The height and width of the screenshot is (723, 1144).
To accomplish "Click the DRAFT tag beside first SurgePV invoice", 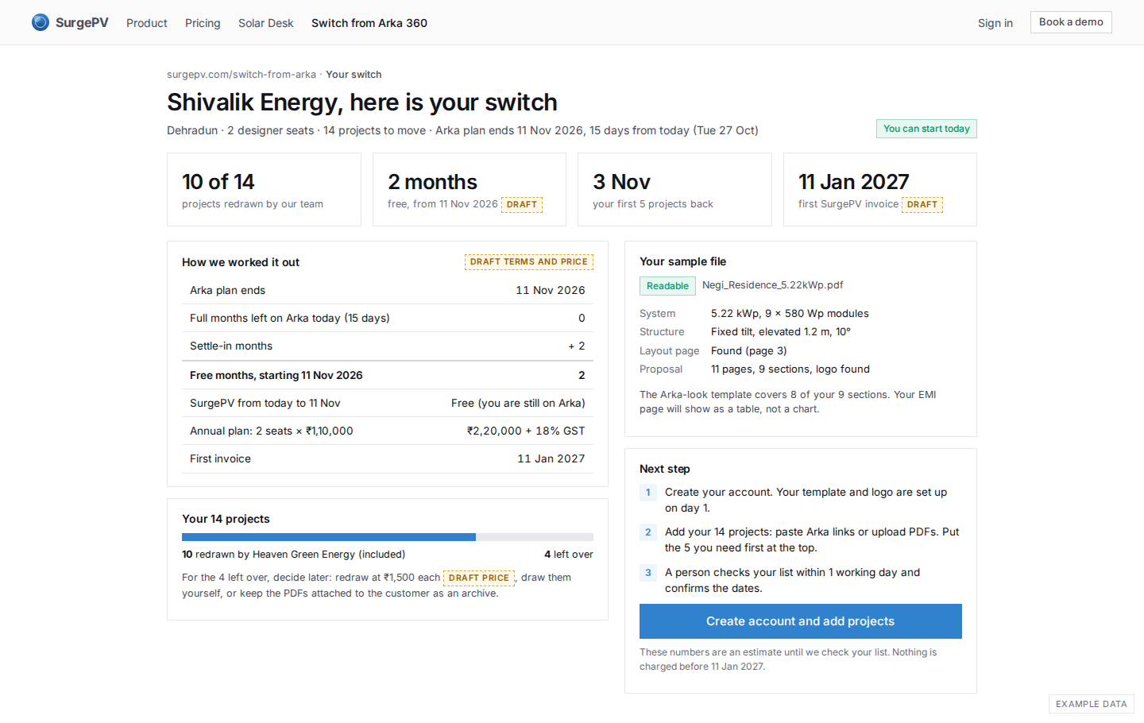I will [922, 204].
